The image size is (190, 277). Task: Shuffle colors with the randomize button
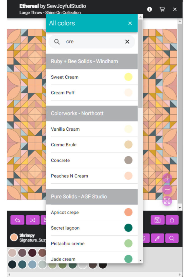(32, 220)
